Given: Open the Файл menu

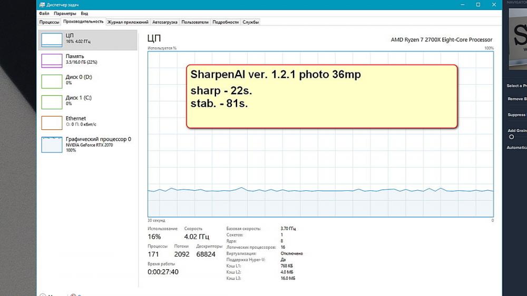Looking at the screenshot, I should click(44, 14).
